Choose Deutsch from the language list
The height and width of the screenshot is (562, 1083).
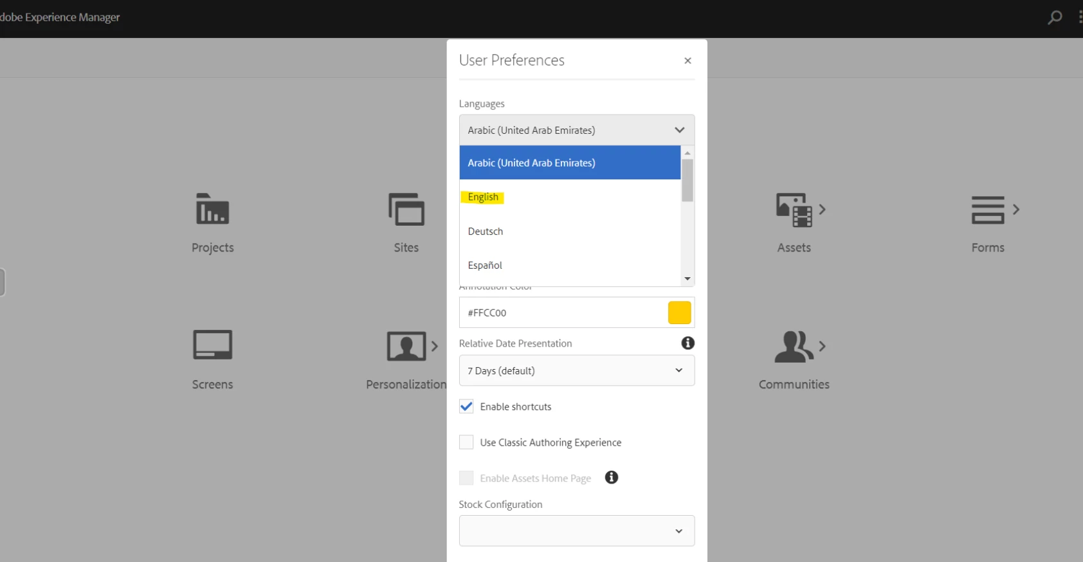(570, 231)
